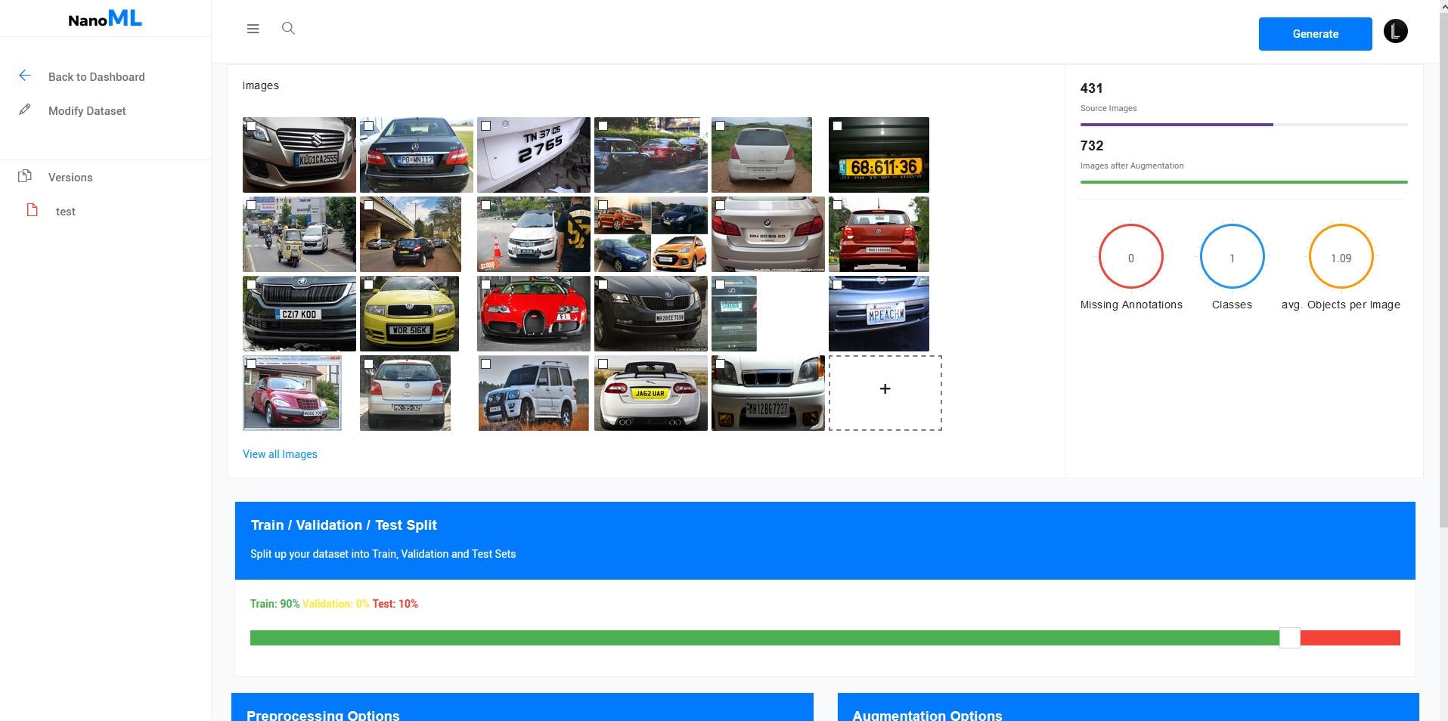The image size is (1448, 721).
Task: Open the silver HK-35-32 hatchback thumbnail
Action: tap(405, 393)
